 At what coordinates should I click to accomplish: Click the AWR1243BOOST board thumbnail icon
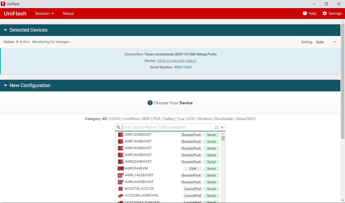tap(121, 135)
